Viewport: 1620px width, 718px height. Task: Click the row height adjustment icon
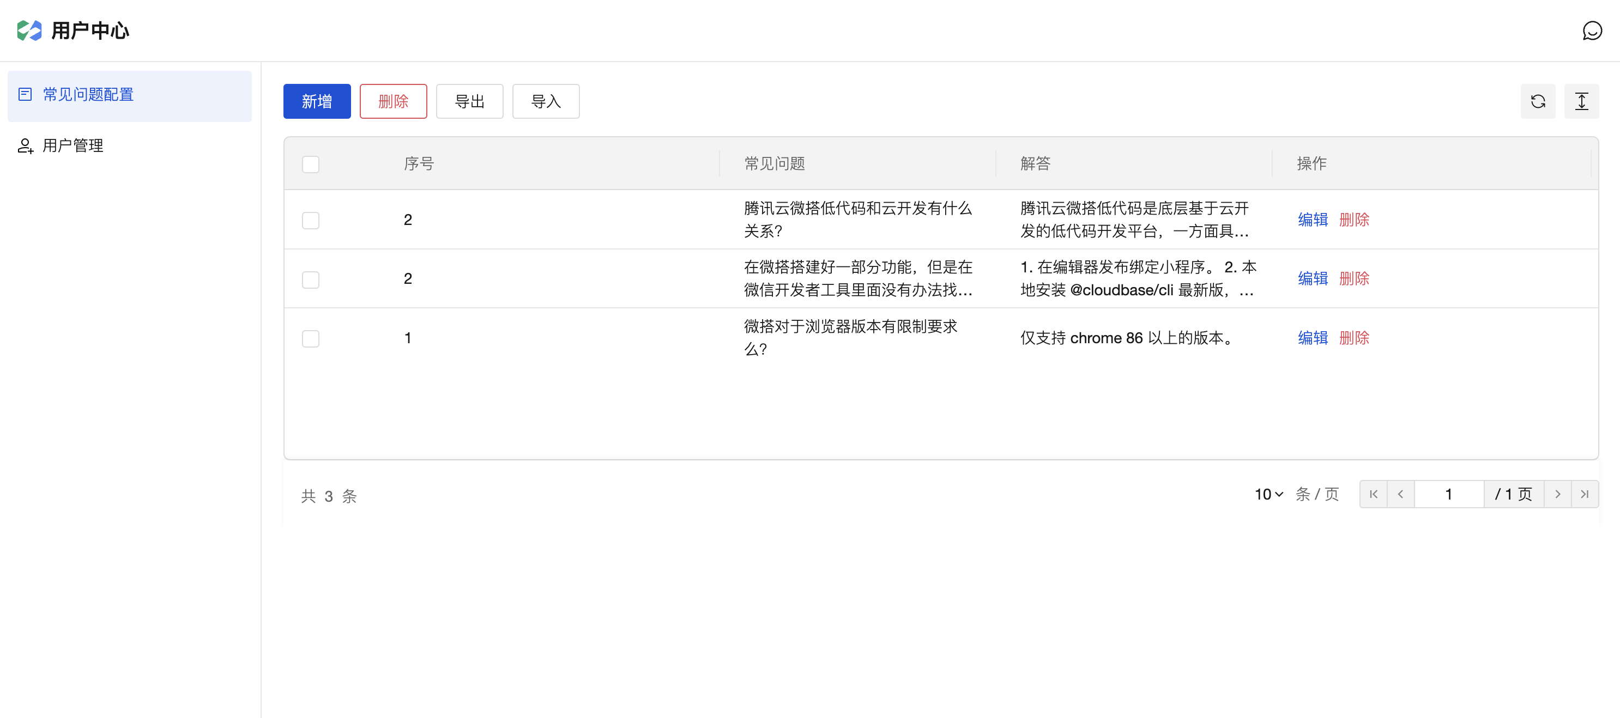click(x=1581, y=101)
